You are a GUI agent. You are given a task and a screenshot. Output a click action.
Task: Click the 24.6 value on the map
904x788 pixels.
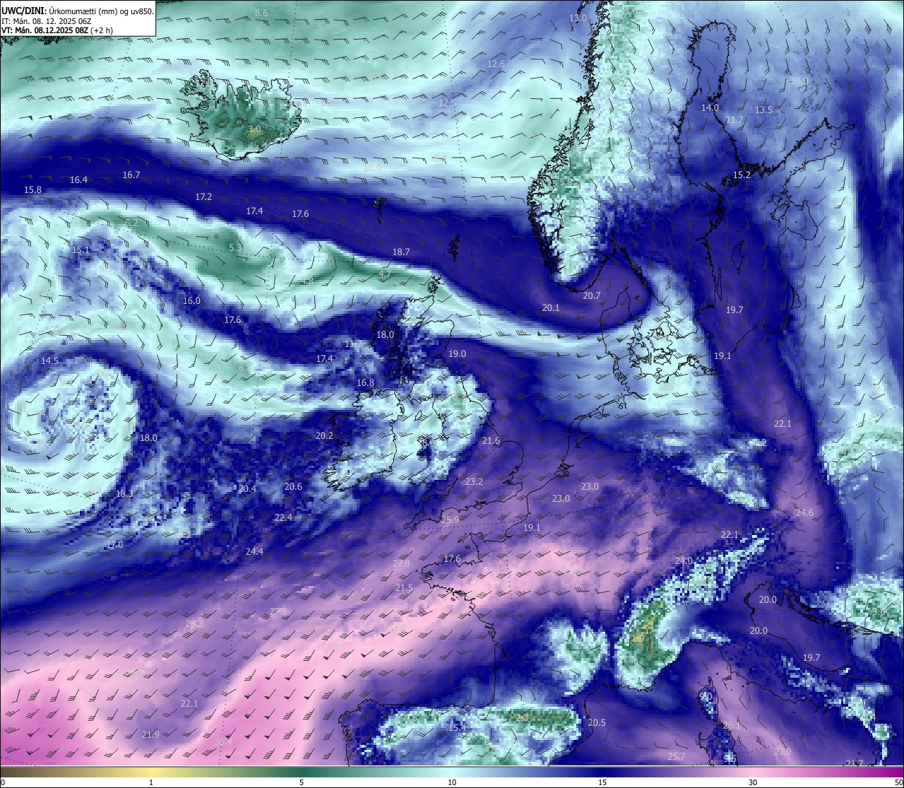pos(804,513)
